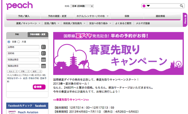
Task: Expand the ホテル/レンタカー/その他 menu
Action: coord(92,16)
